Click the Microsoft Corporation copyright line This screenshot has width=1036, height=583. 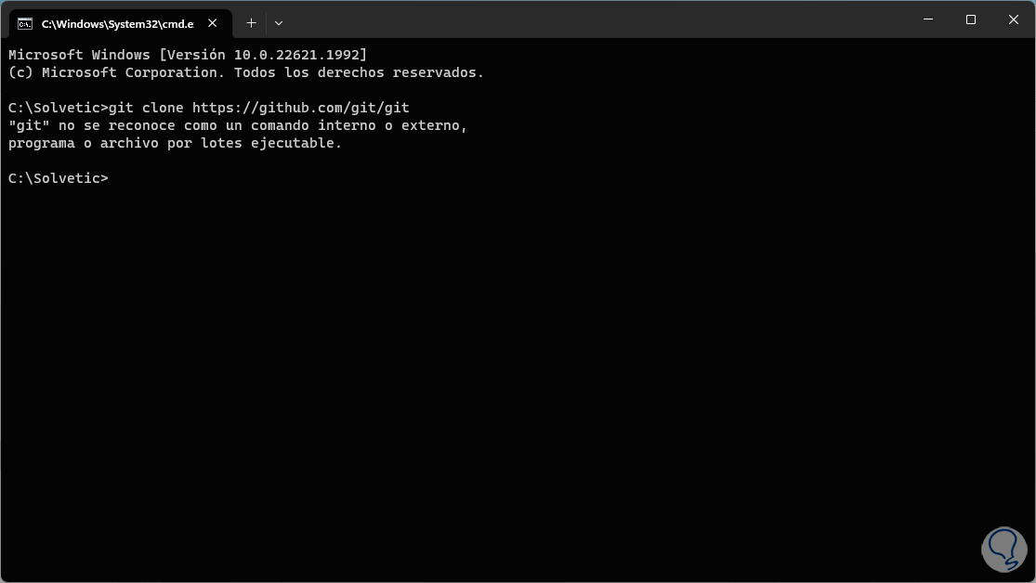(246, 72)
